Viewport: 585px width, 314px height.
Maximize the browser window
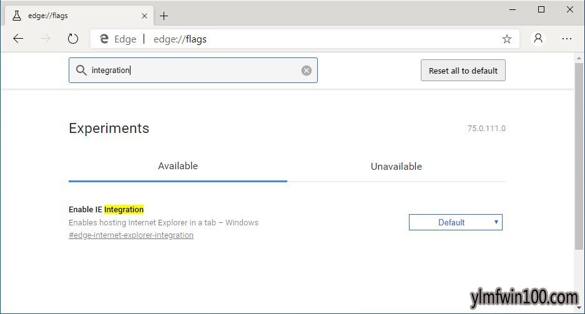click(x=541, y=10)
